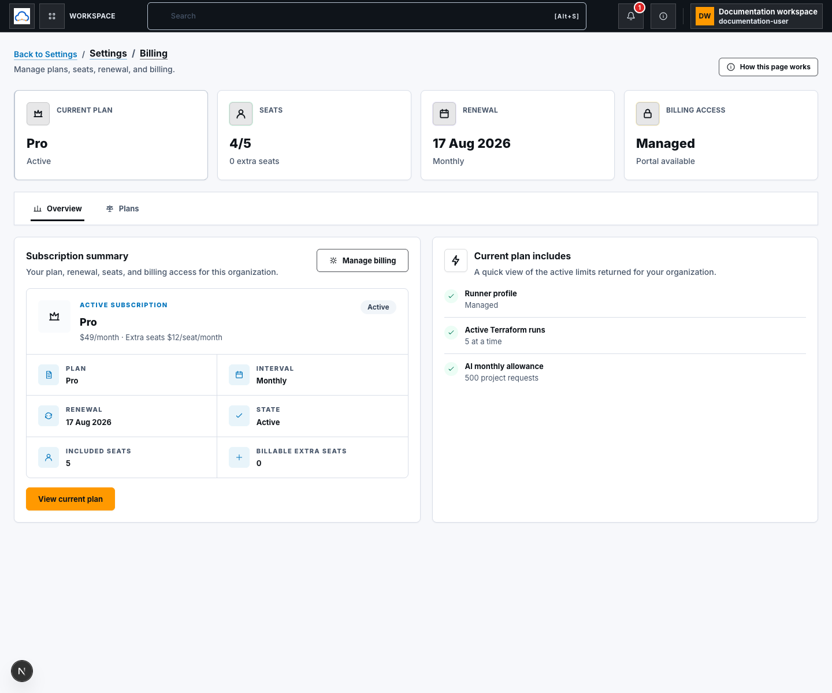Select the Renewal 17 Aug 2026 card
The image size is (832, 693).
tap(518, 135)
